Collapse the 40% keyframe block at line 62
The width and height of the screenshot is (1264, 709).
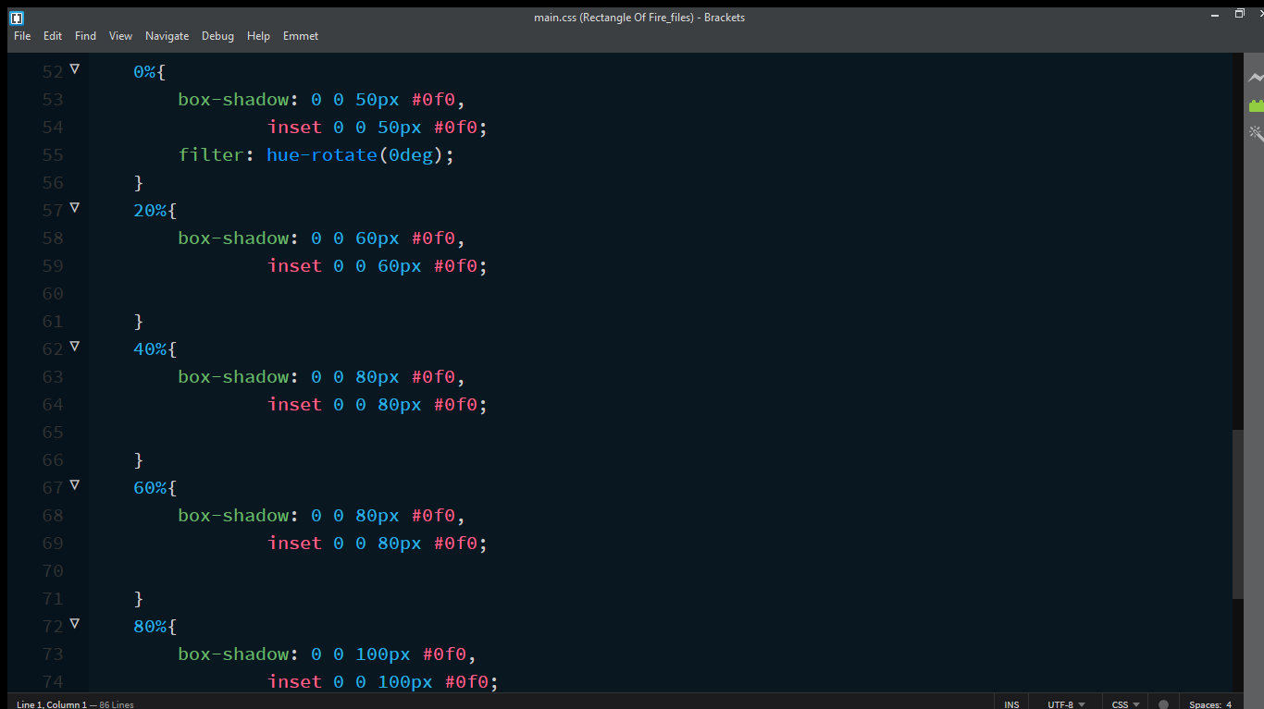74,347
